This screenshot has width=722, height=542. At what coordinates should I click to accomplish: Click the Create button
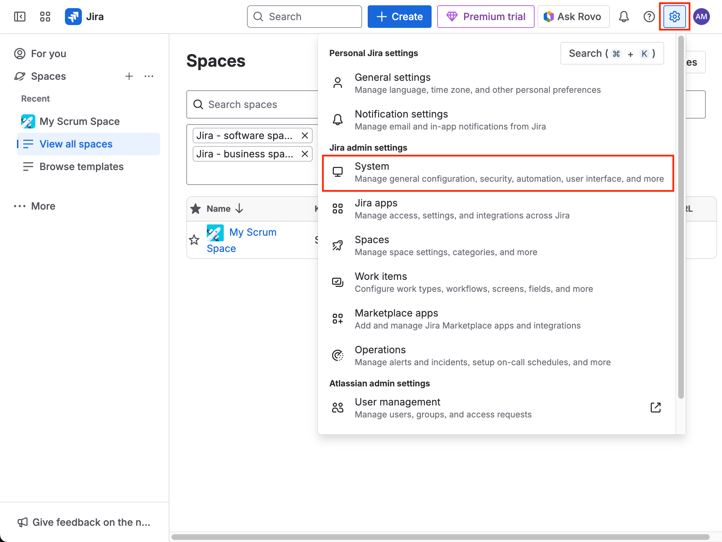(x=399, y=16)
